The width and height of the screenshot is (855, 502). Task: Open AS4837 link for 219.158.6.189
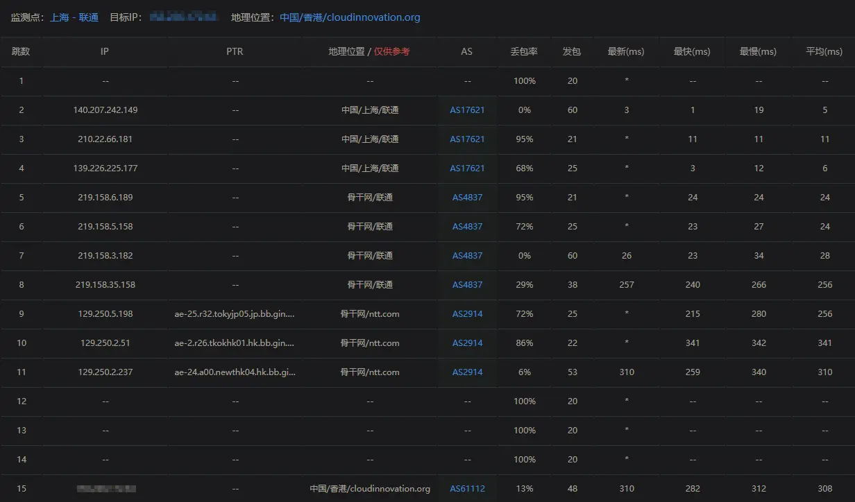[x=467, y=198]
